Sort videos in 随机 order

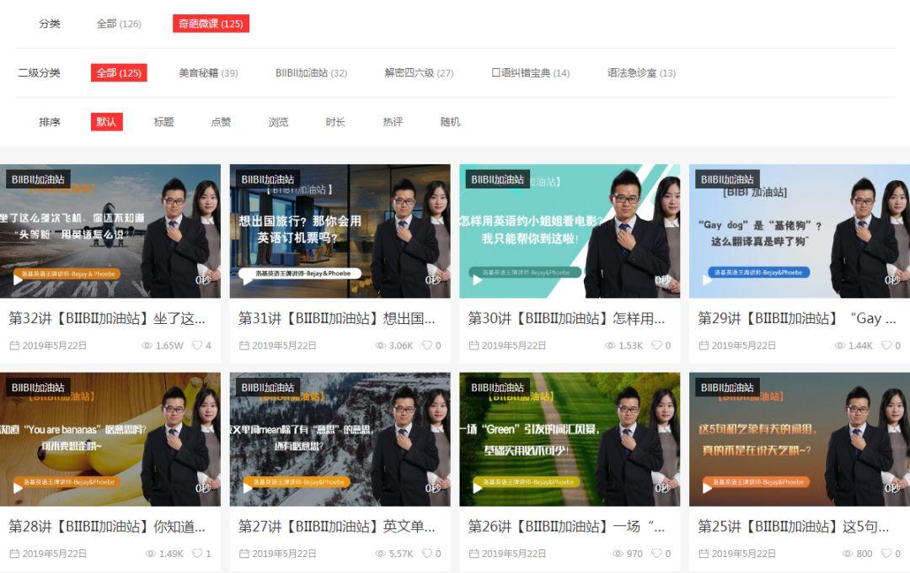(x=450, y=122)
